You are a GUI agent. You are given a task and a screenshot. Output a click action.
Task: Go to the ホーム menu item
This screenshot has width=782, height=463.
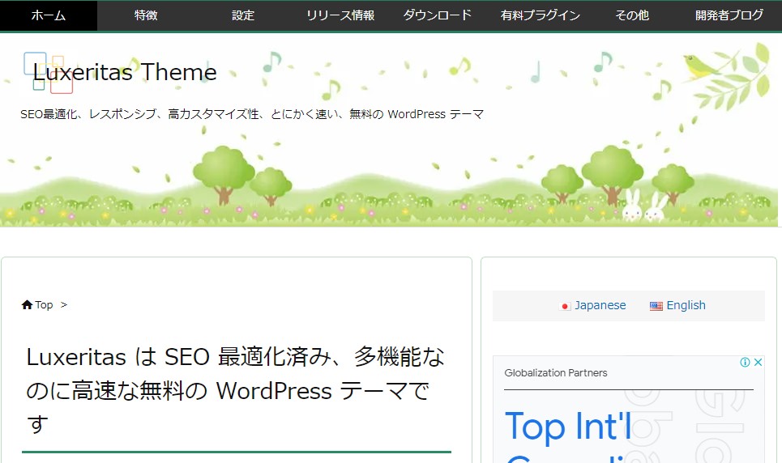pos(49,15)
